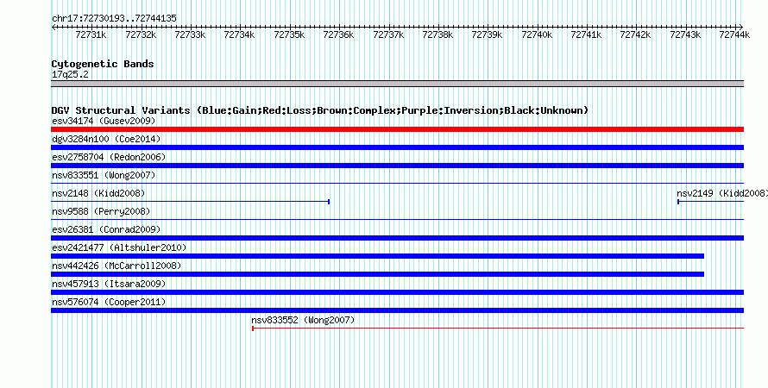Click the esv34174 (Gusev2009) red loss bar
This screenshot has height=388, width=768.
397,129
